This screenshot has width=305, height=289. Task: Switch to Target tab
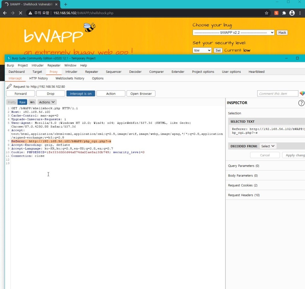37,72
